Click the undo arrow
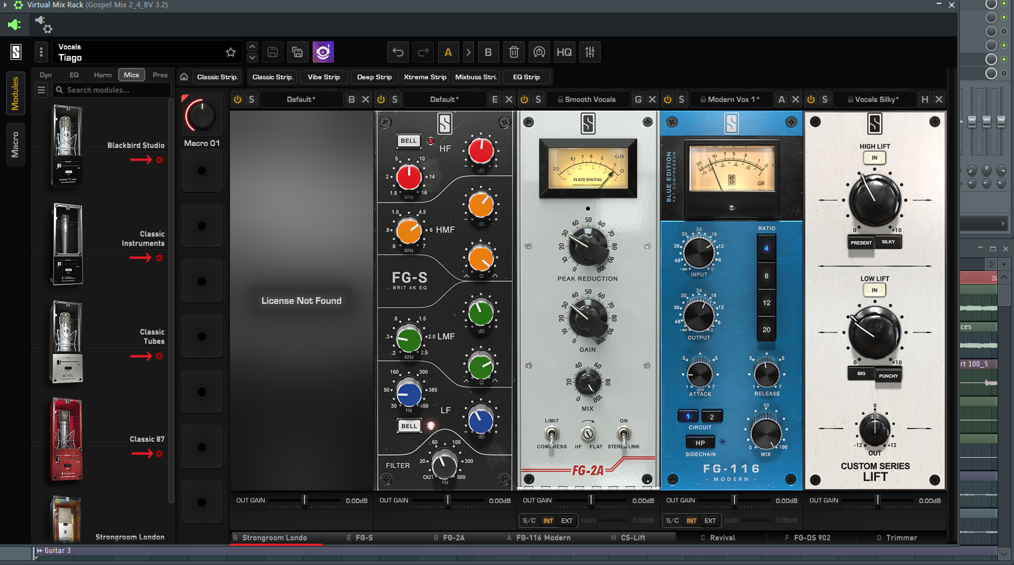Screen dimensions: 1014x565 [x=398, y=52]
